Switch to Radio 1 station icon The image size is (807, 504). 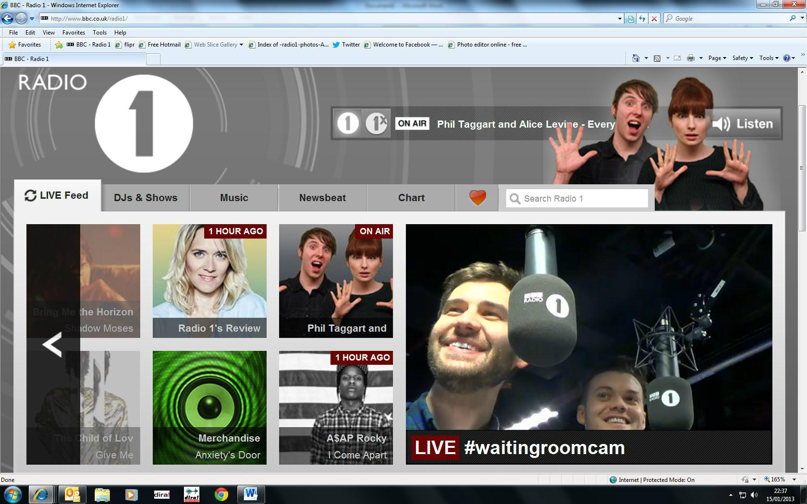click(348, 123)
